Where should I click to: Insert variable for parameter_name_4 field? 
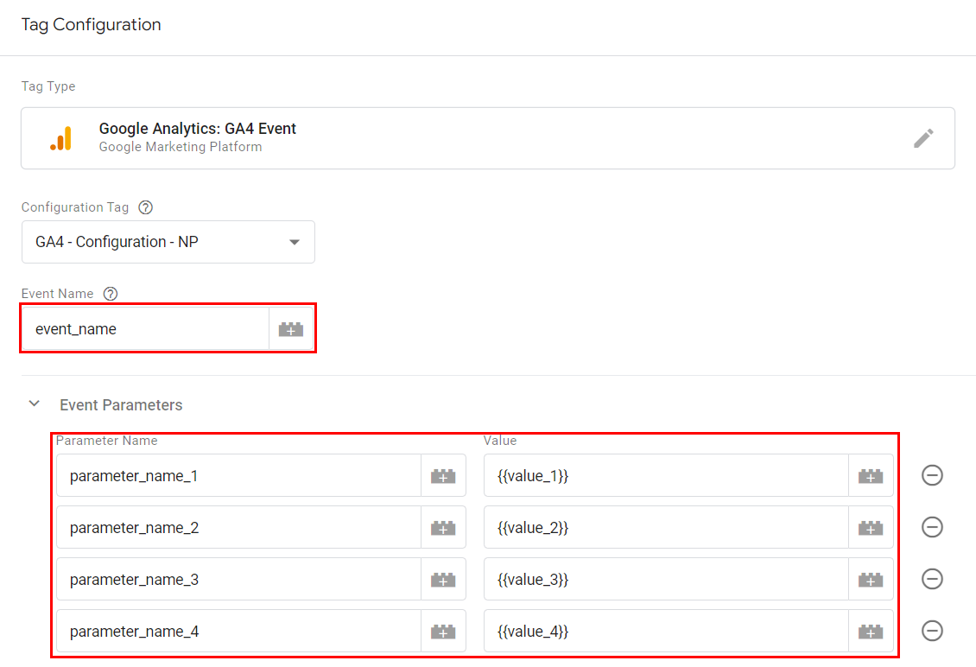click(x=443, y=632)
